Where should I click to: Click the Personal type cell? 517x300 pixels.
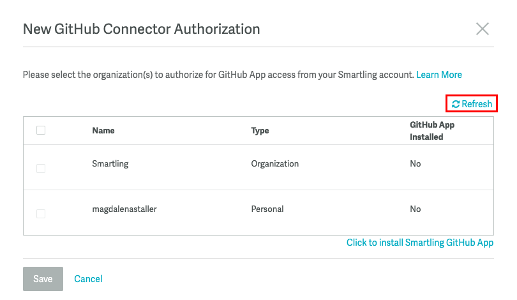click(x=267, y=209)
